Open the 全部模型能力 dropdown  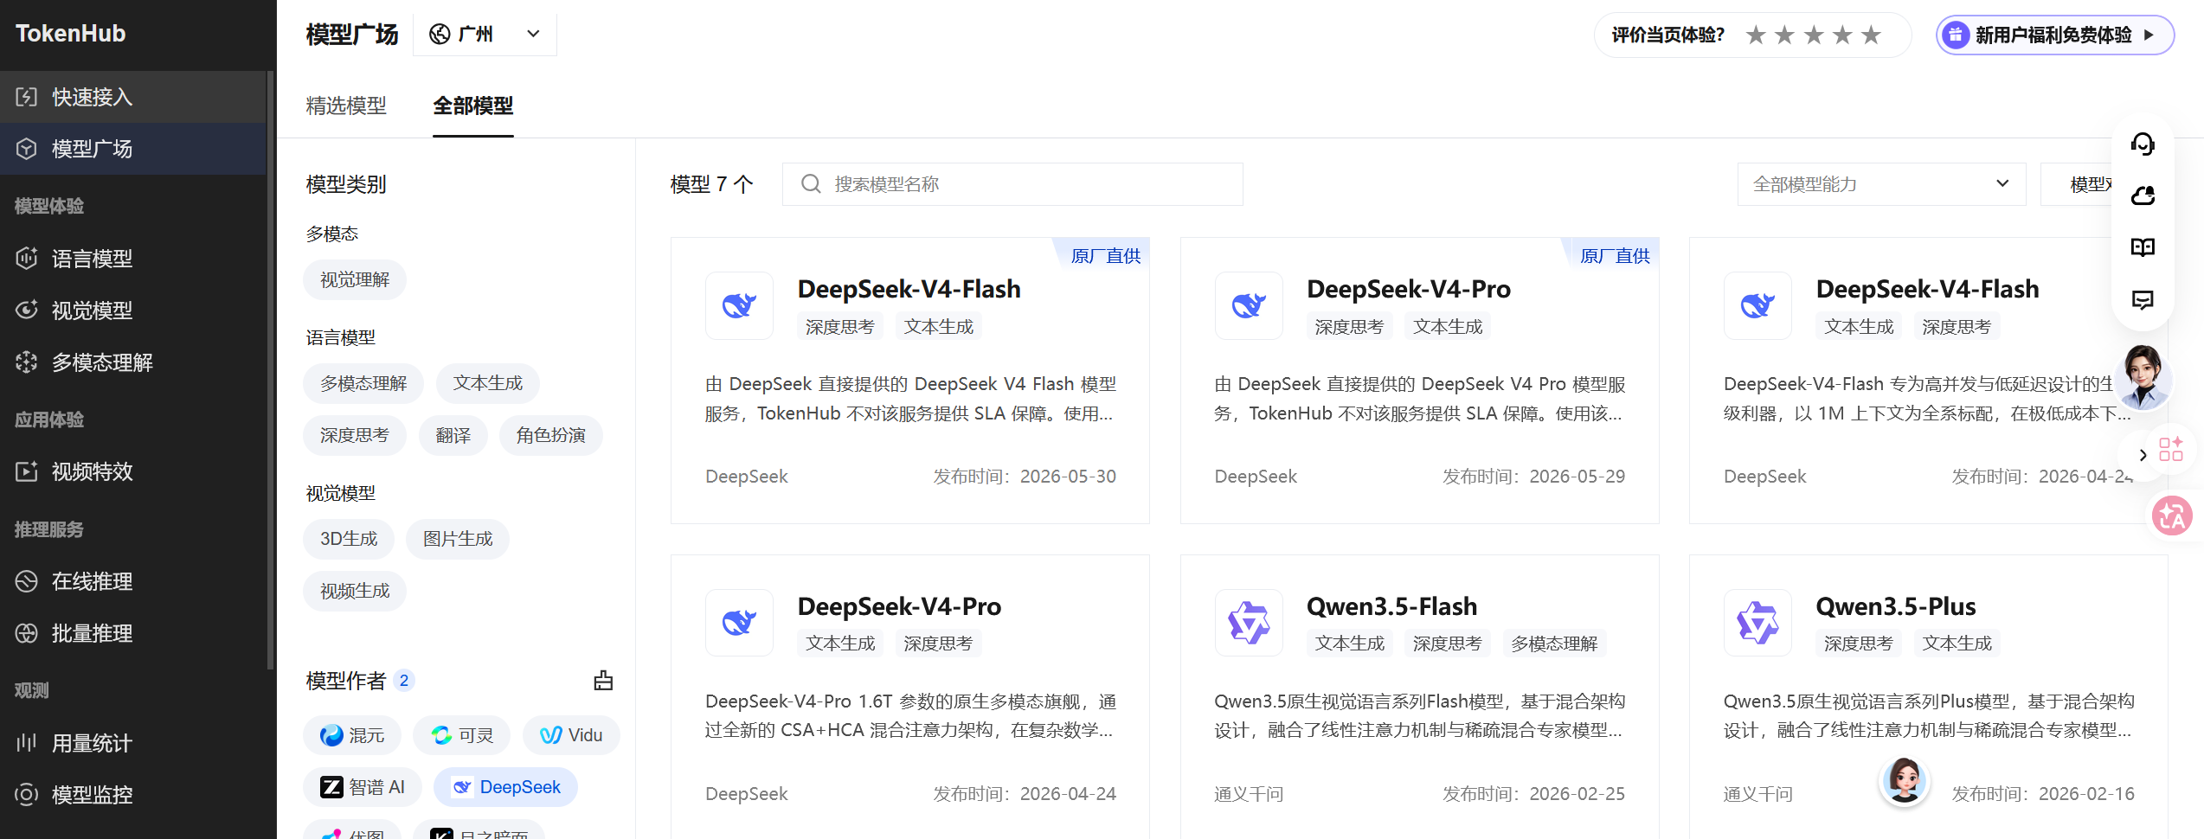point(1881,184)
